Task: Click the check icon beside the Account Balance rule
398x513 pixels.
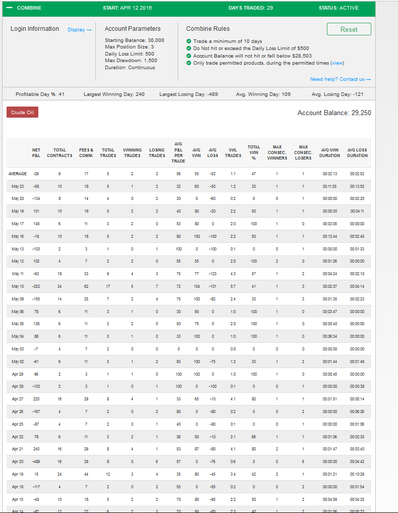Action: coord(189,56)
